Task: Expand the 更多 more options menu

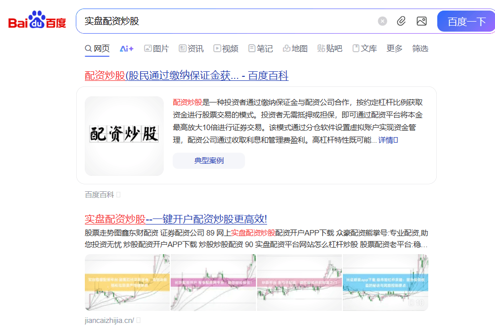Action: point(395,48)
